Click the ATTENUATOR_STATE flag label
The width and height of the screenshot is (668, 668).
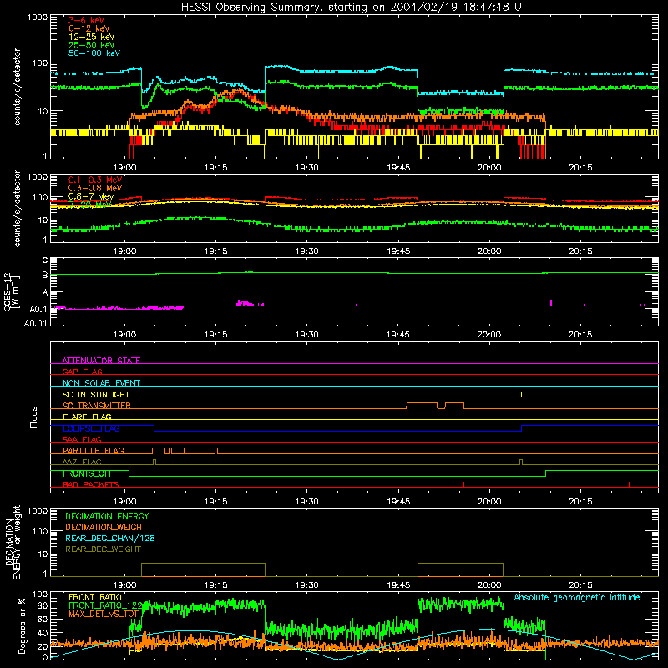[101, 361]
